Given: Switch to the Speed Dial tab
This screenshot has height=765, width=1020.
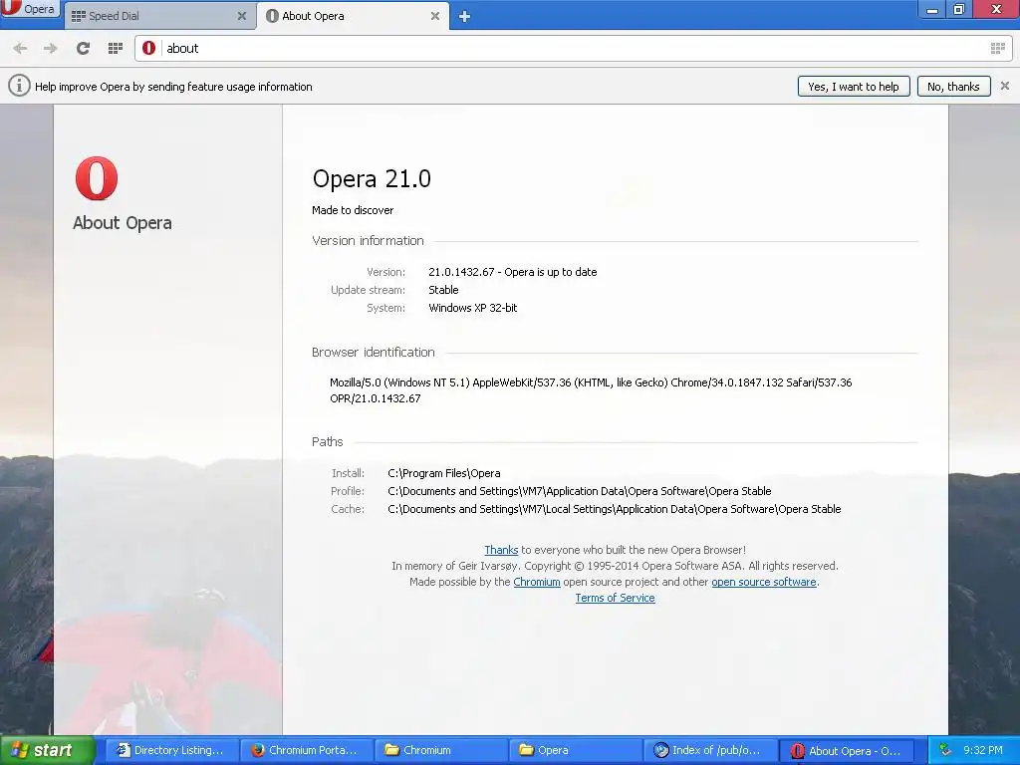Looking at the screenshot, I should (x=158, y=16).
